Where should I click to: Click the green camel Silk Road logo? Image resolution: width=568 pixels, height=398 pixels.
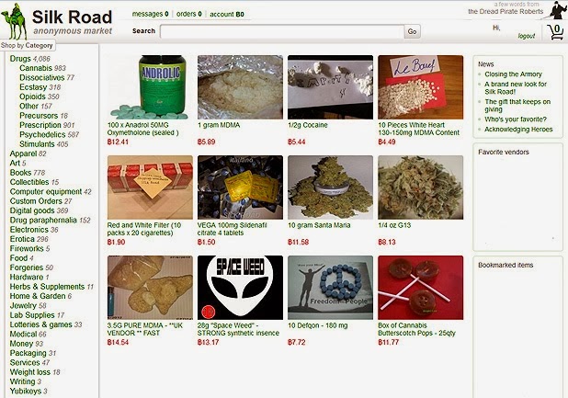pyautogui.click(x=15, y=21)
